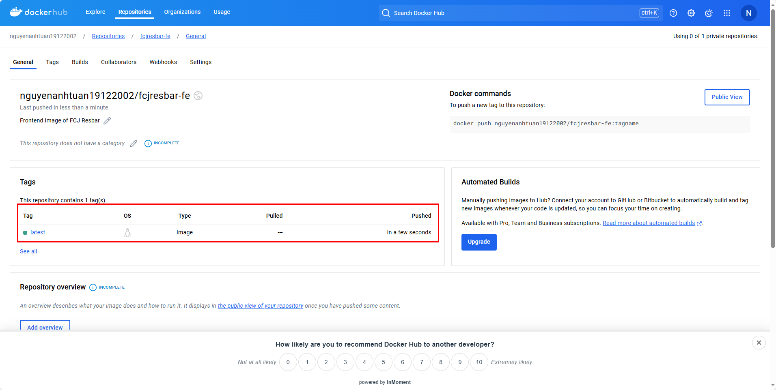Focus the Search Docker Hub field

[x=521, y=13]
